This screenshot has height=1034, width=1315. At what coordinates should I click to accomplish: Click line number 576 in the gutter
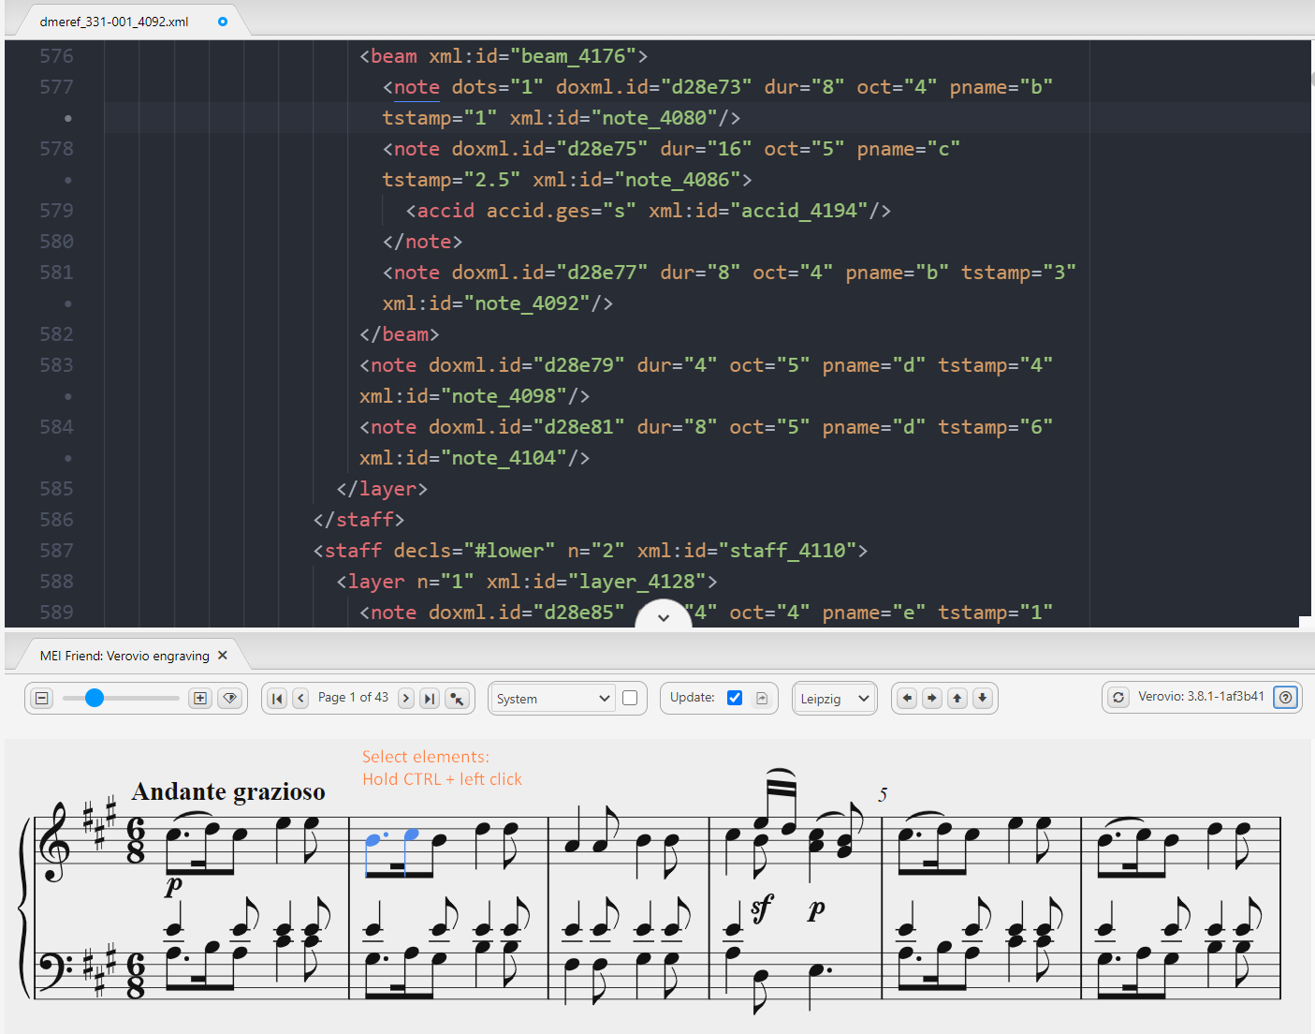pos(56,56)
